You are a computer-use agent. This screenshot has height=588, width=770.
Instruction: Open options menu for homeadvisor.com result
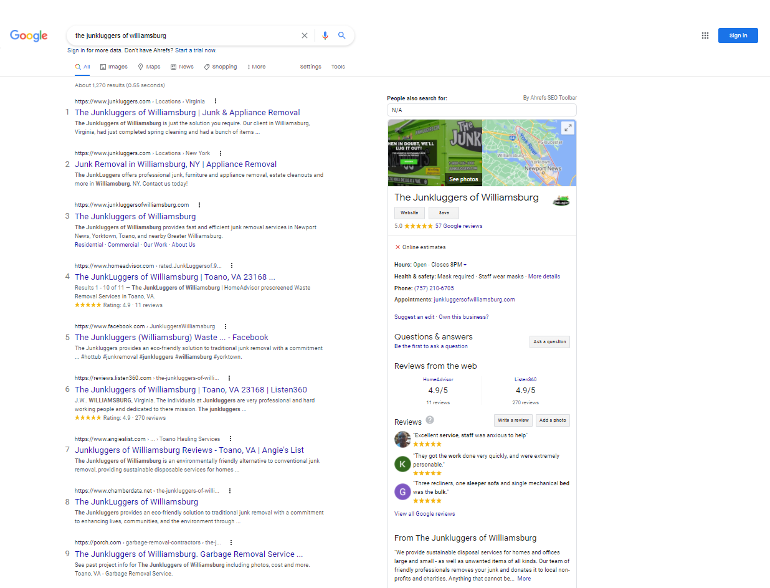[232, 265]
